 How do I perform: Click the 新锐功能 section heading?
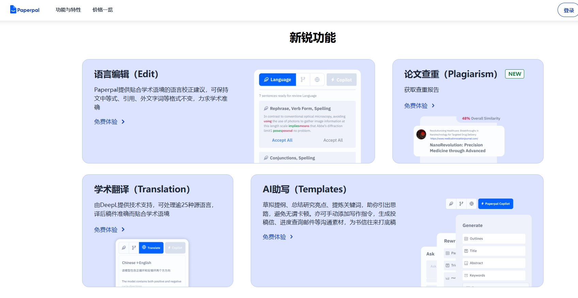pyautogui.click(x=313, y=37)
